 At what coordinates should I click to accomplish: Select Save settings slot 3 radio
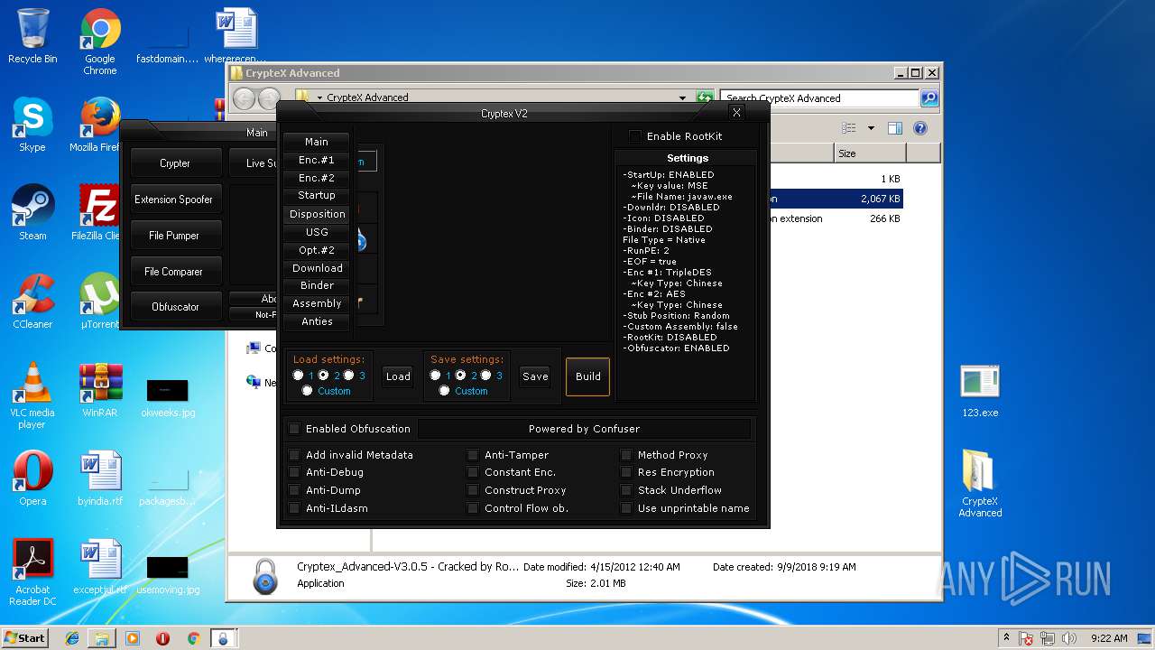coord(486,376)
